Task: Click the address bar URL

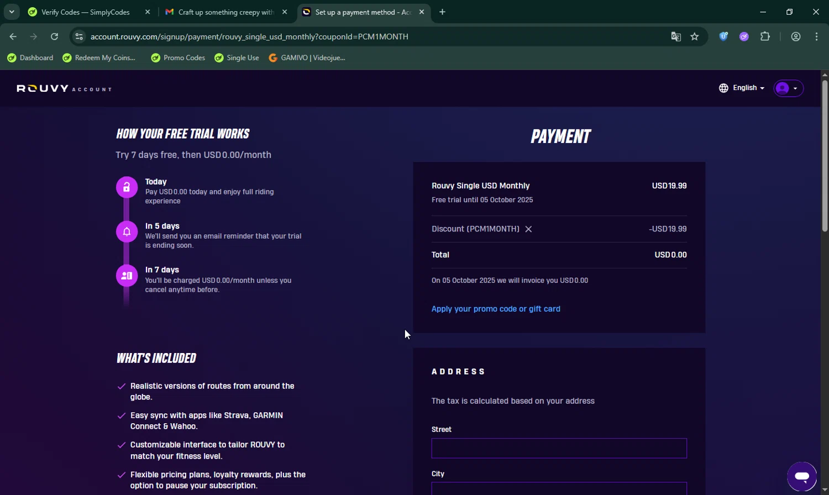Action: click(249, 36)
